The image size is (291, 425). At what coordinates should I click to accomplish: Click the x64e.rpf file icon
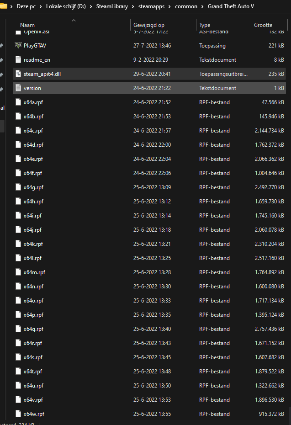(x=18, y=159)
